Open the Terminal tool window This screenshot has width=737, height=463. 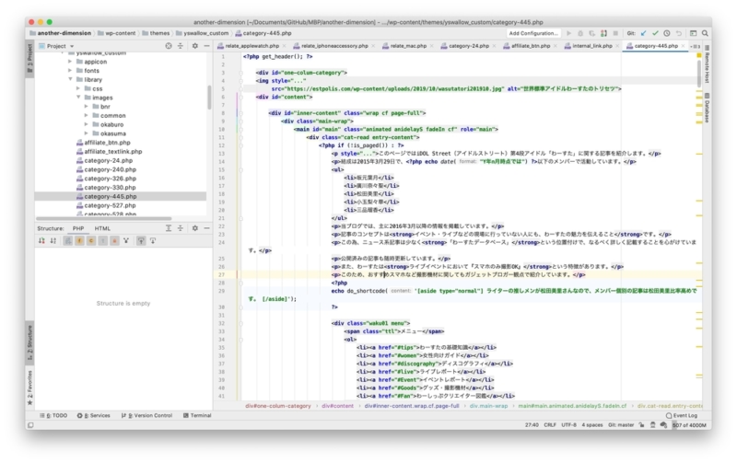[197, 415]
